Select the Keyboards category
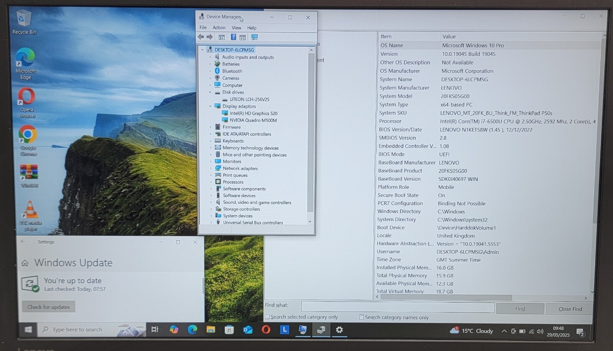Image resolution: width=613 pixels, height=351 pixels. pyautogui.click(x=233, y=141)
